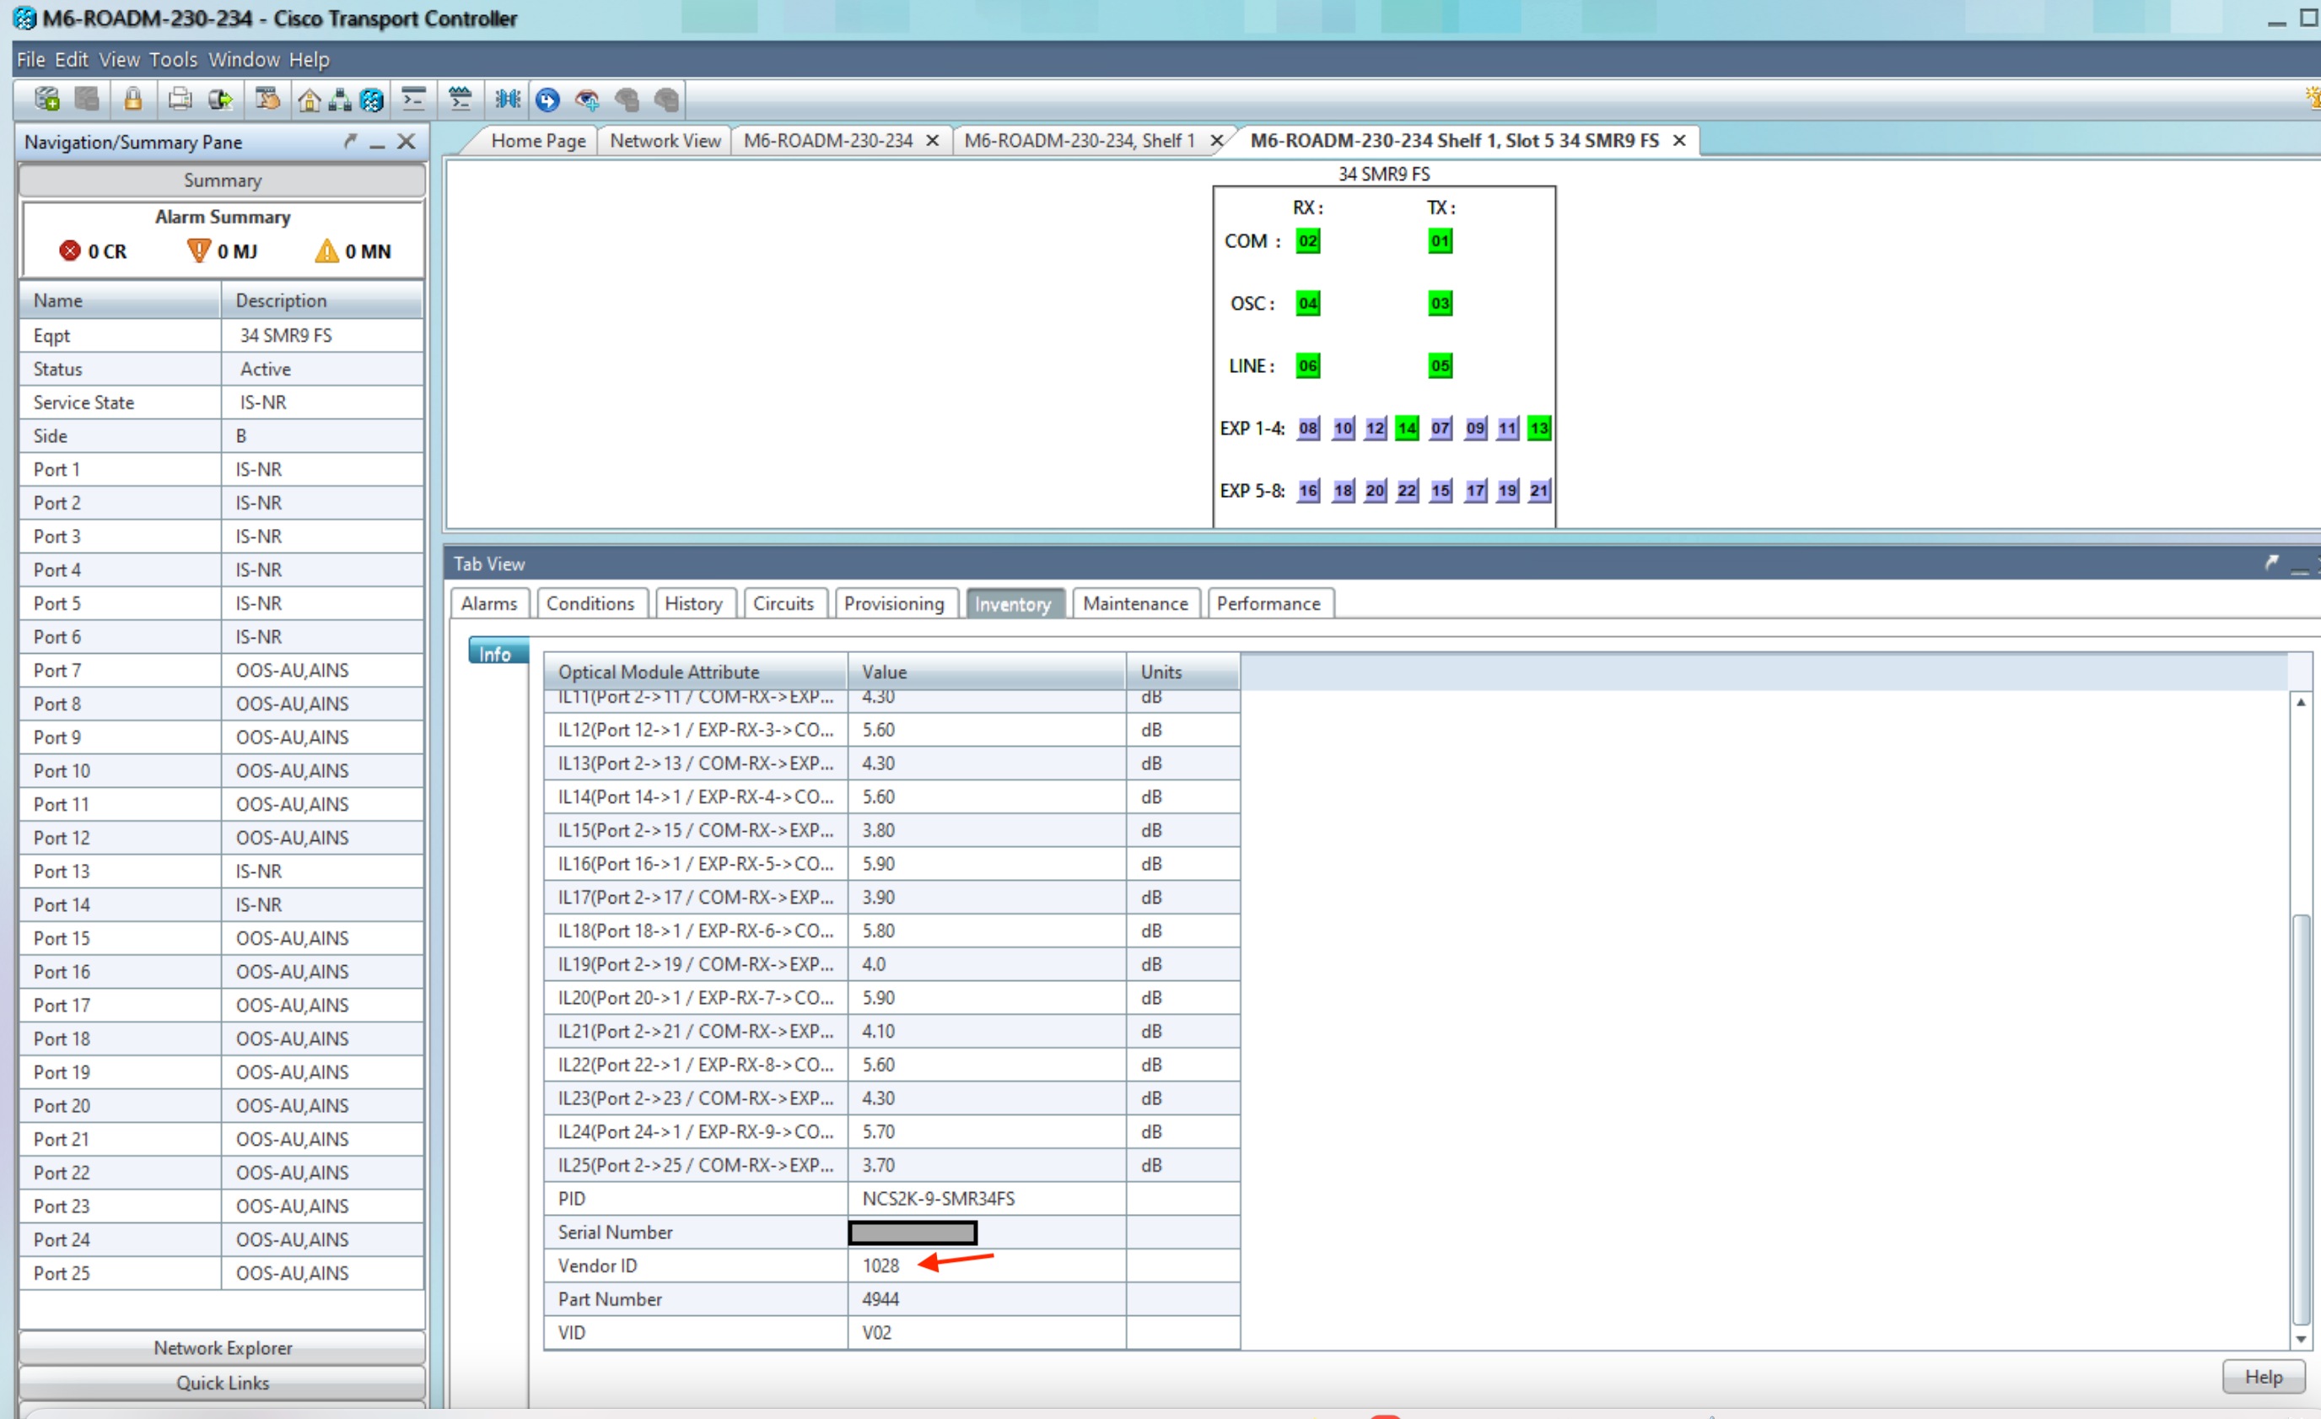
Task: Click the Print toolbar icon
Action: tap(179, 99)
